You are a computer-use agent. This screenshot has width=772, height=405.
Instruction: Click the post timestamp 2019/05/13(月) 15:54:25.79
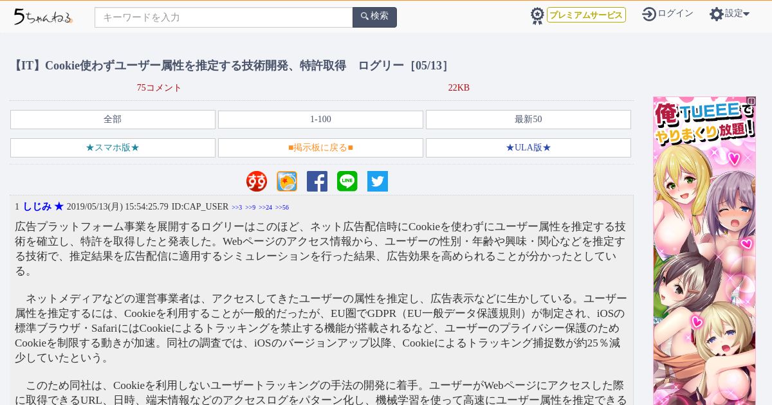118,207
